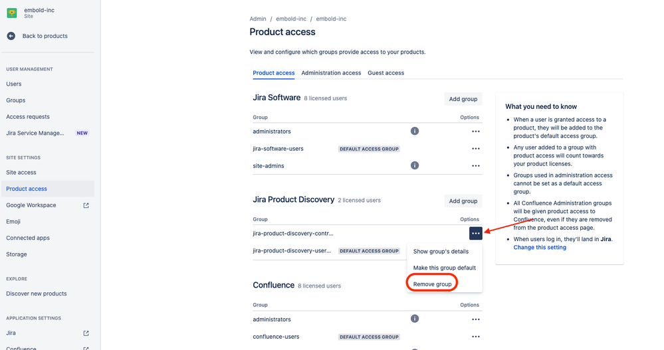Add group to Jira Software
Image resolution: width=664 pixels, height=350 pixels.
tap(463, 99)
